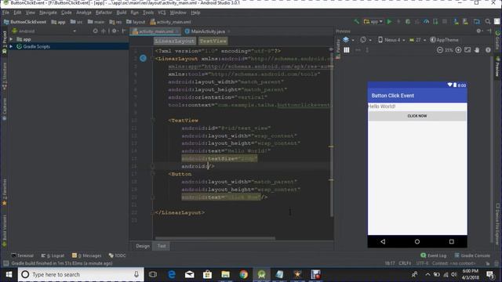Screen dimensions: 502x282
Task: Open the TODO tool window
Action: point(117,255)
